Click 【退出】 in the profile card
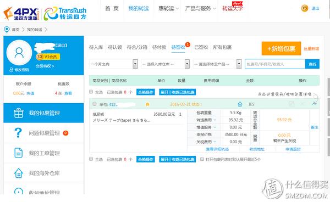The width and height of the screenshot is (330, 202). (x=61, y=46)
